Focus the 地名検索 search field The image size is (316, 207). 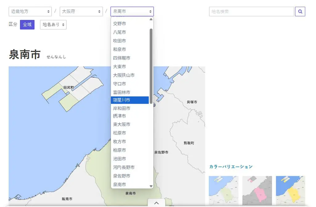[251, 12]
